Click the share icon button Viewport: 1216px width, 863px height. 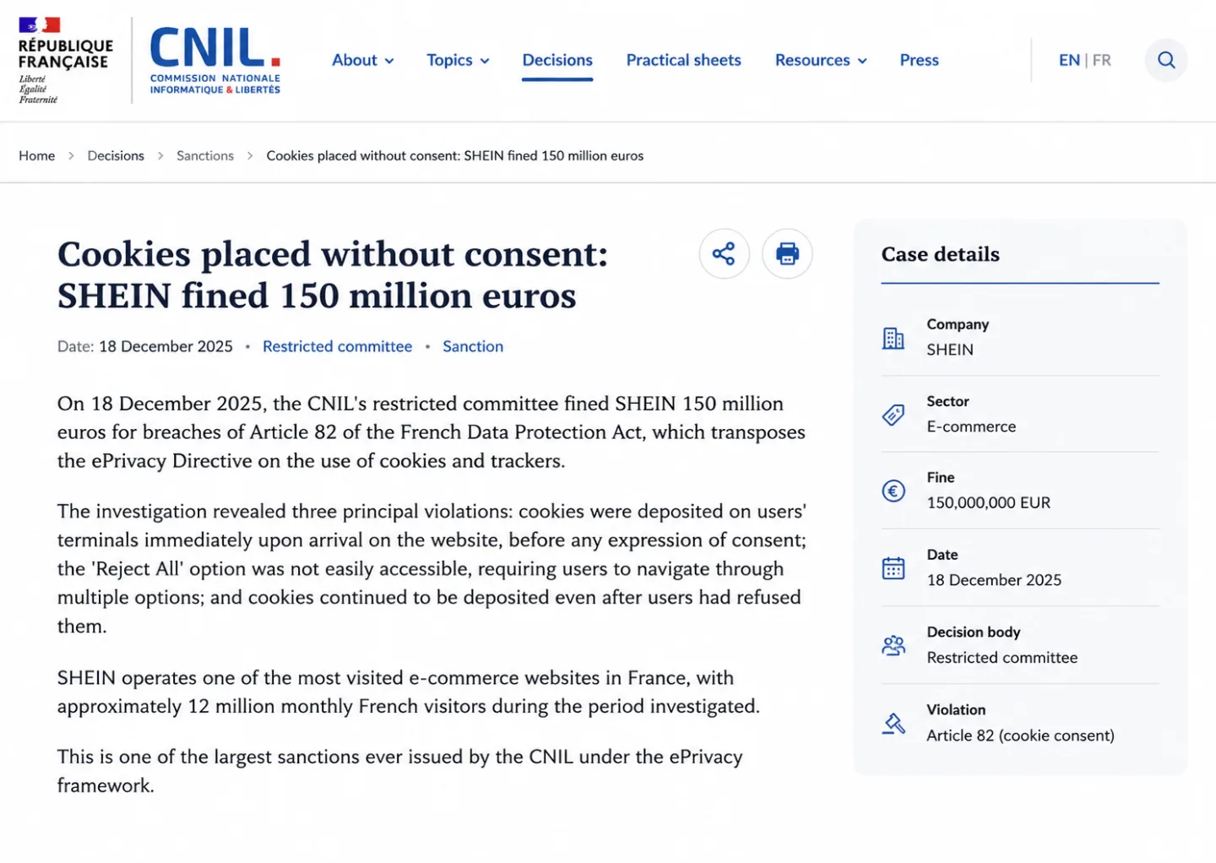click(x=724, y=253)
